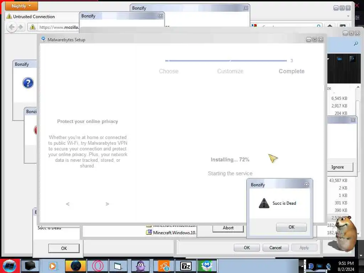Select the Customize step in Malwarebytes Setup
The height and width of the screenshot is (273, 364).
[x=230, y=71]
